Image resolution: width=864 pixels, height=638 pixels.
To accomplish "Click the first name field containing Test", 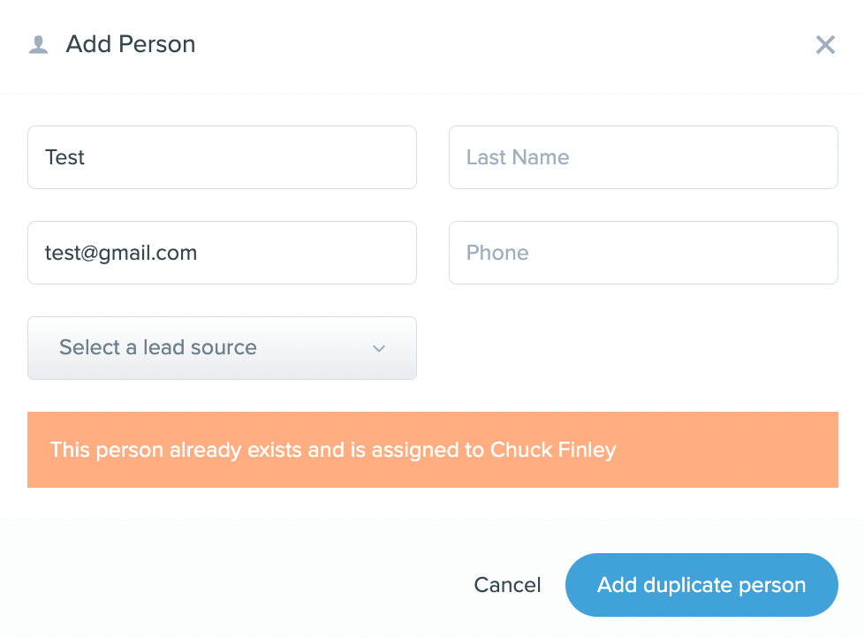I will pos(222,157).
